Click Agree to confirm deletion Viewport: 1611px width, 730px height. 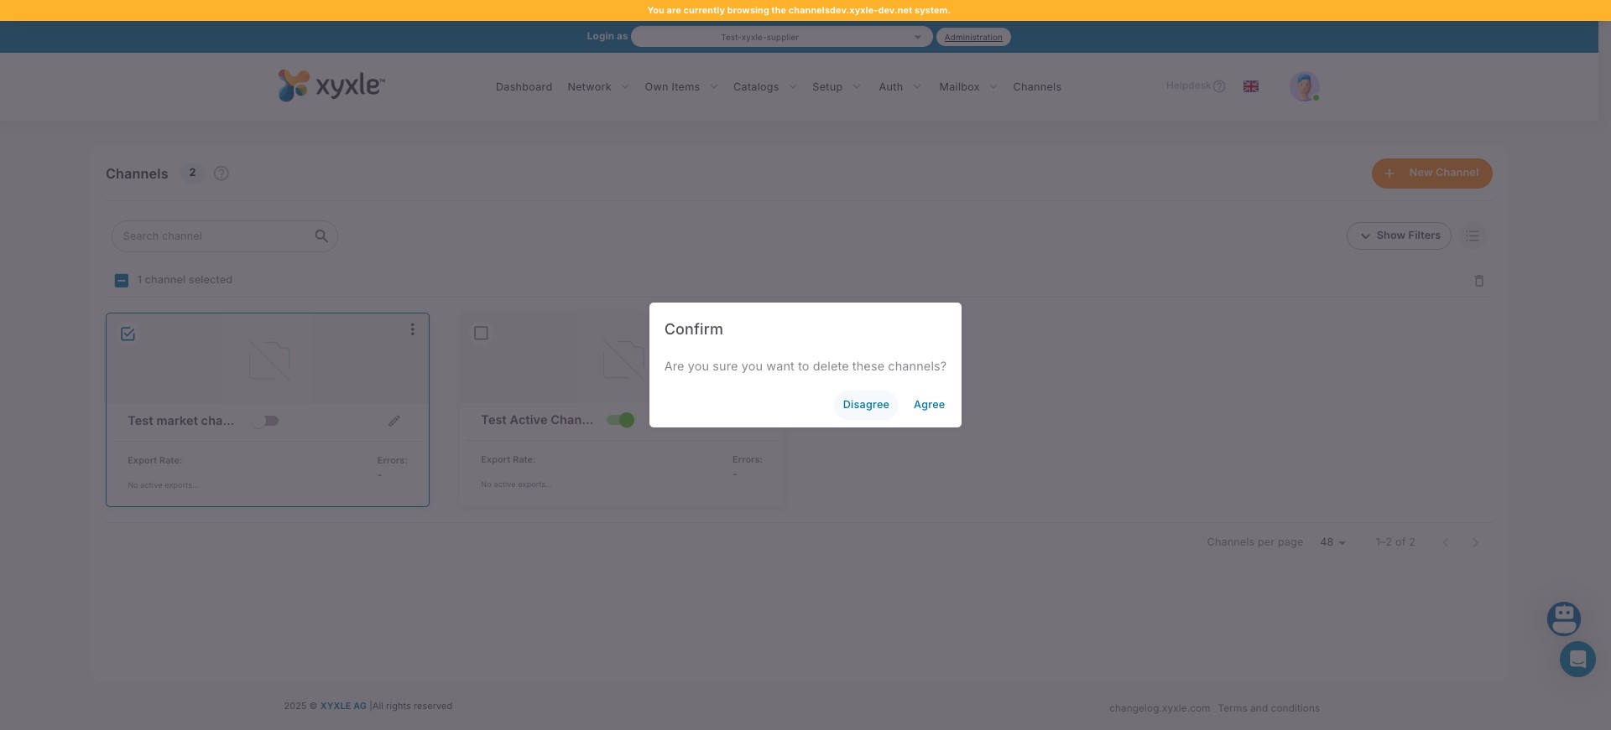pos(929,405)
